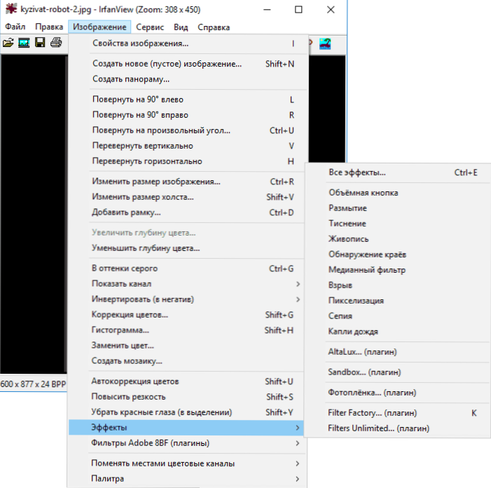Apply Повысить резкость
The height and width of the screenshot is (488, 491).
pyautogui.click(x=187, y=397)
